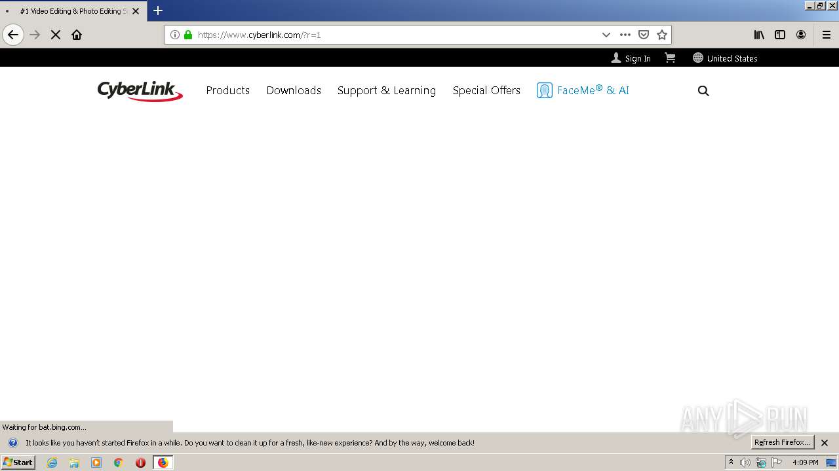Open the Firefox hamburger menu
Viewport: 839px width, 471px height.
[x=827, y=35]
